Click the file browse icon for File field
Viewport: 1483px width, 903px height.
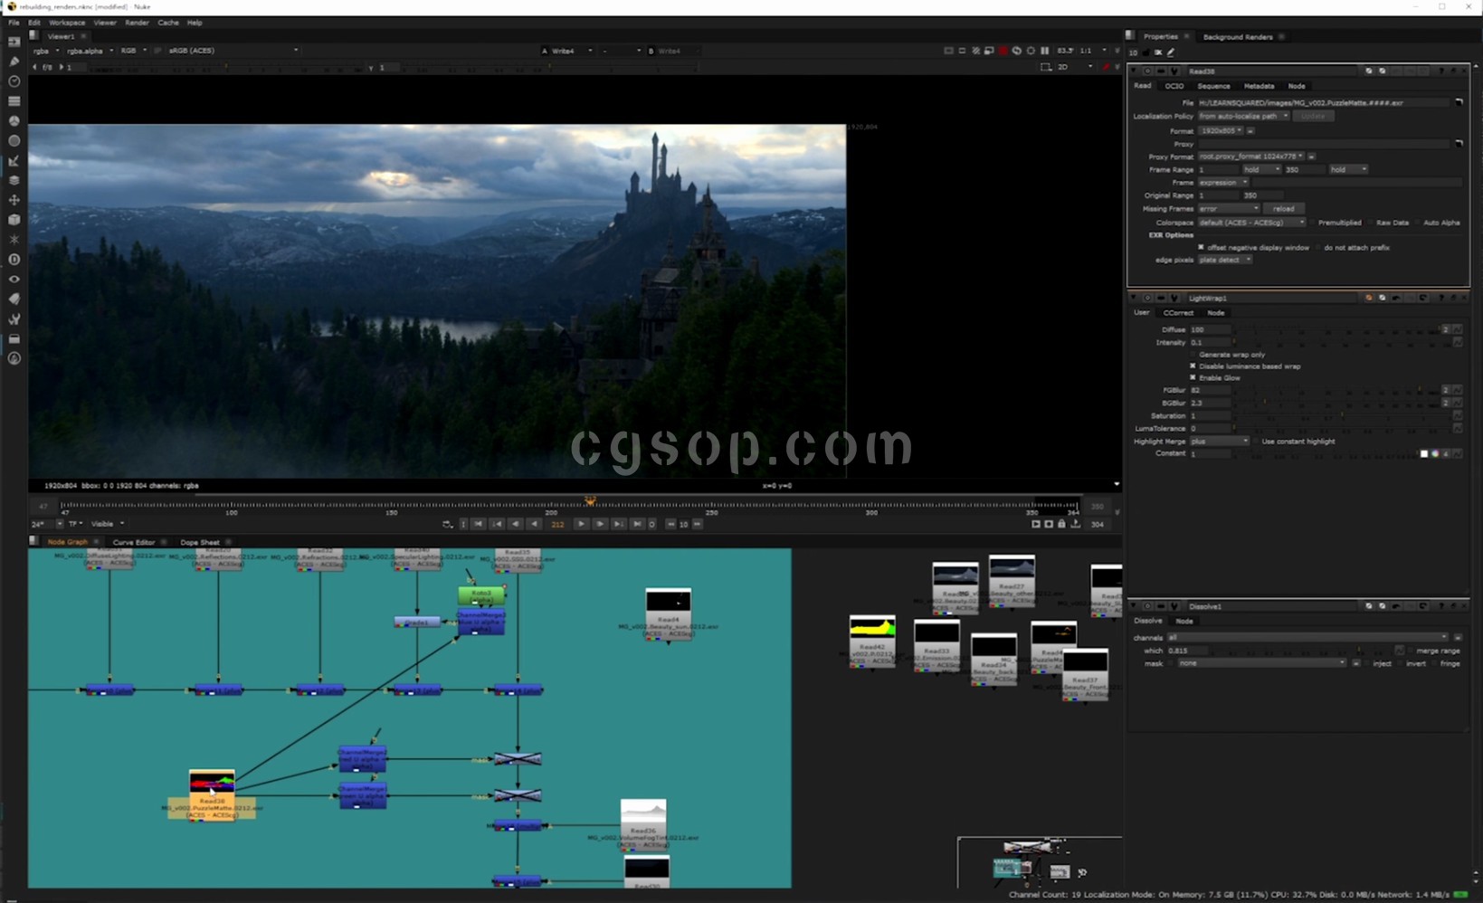point(1459,103)
